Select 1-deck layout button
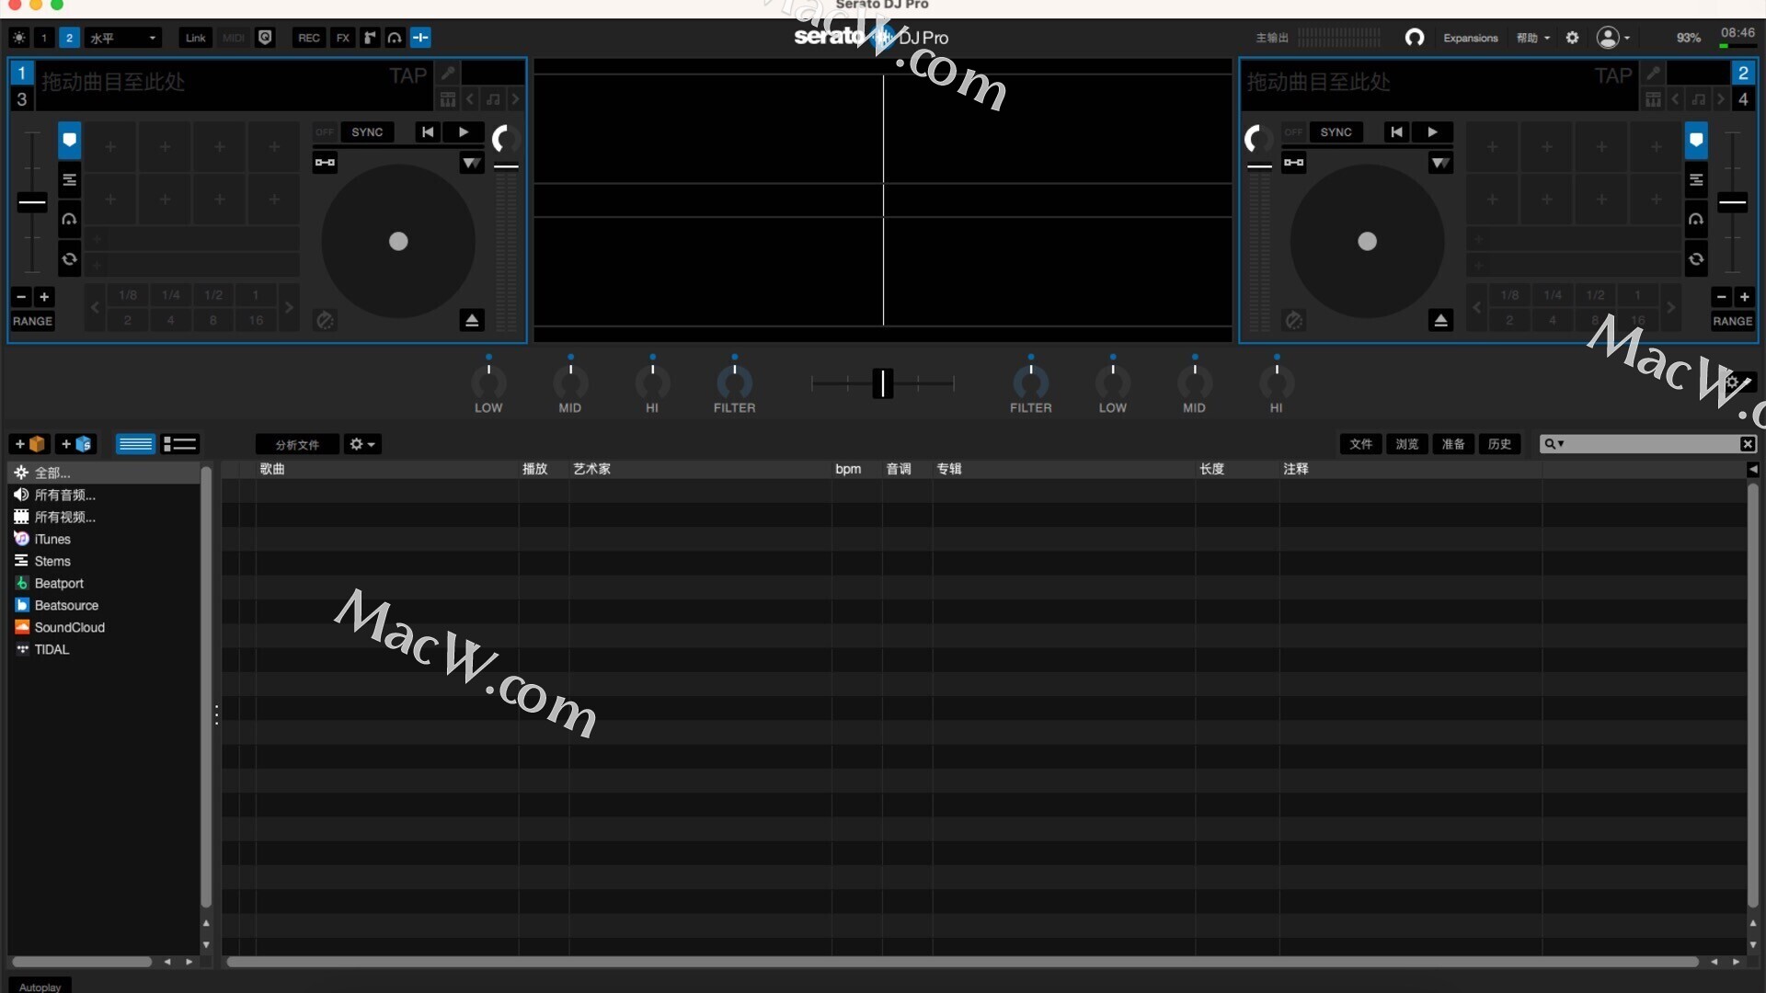Screen dimensions: 1766x993 pyautogui.click(x=44, y=38)
